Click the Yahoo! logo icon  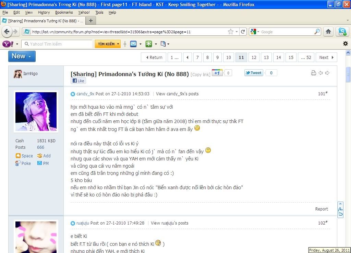pos(8,44)
